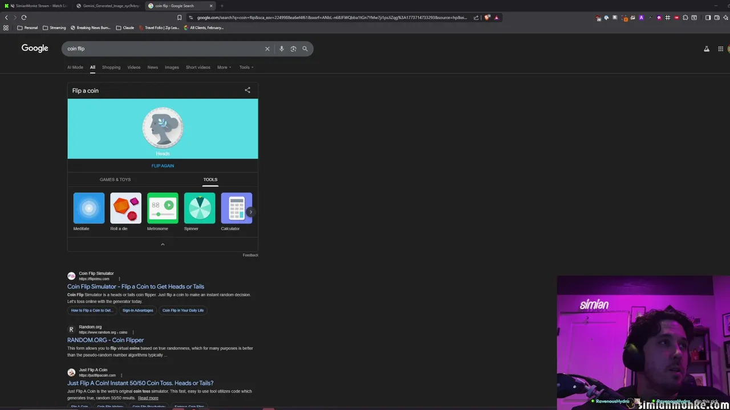Open Brave wallet icon in toolbar

[x=717, y=18]
